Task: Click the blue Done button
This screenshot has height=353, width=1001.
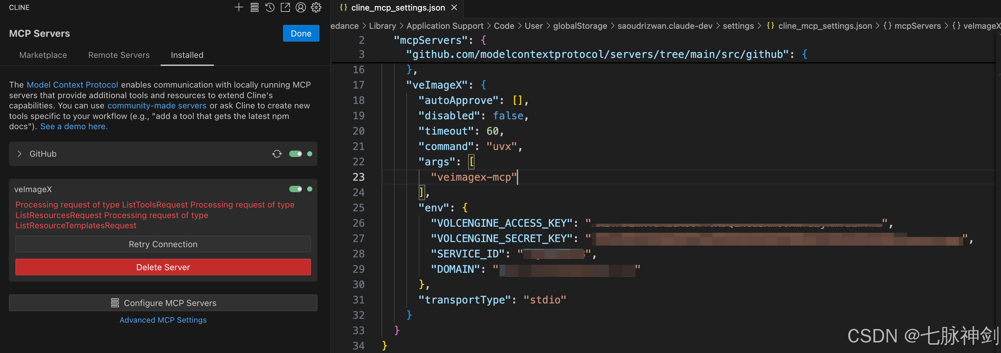Action: pyautogui.click(x=301, y=33)
